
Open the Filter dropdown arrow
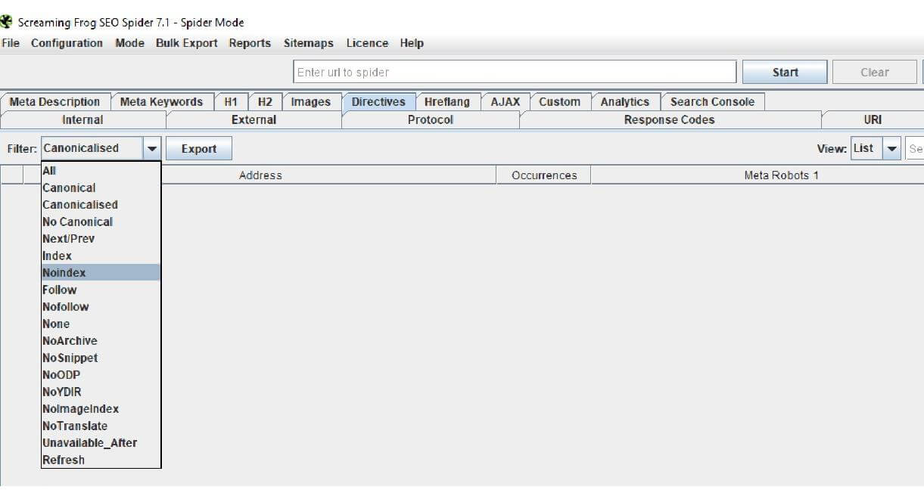[x=153, y=147]
